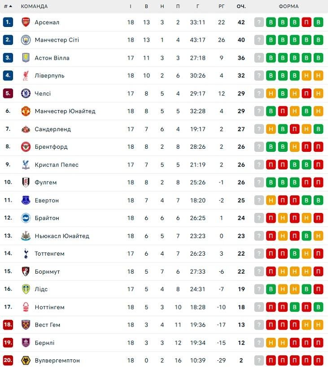Click Arsenal's grey question mark form box
Screen dimensions: 328x367
pos(259,22)
